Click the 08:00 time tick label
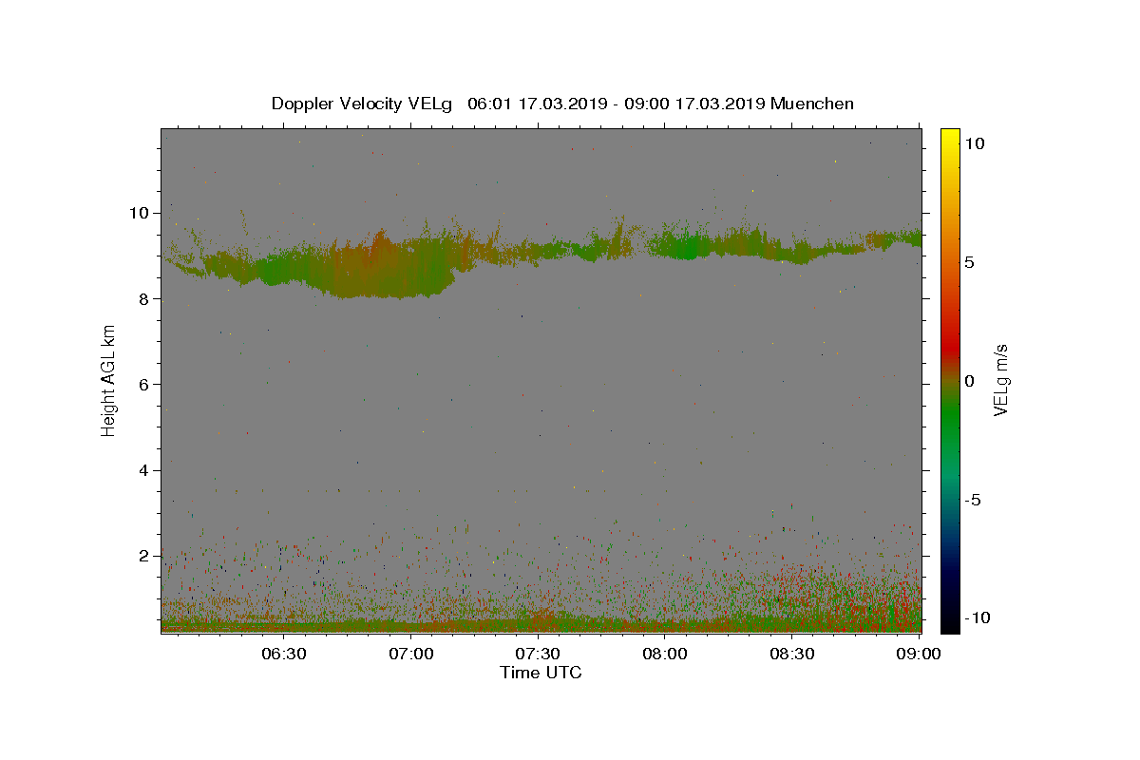The height and width of the screenshot is (760, 1140). 665,654
